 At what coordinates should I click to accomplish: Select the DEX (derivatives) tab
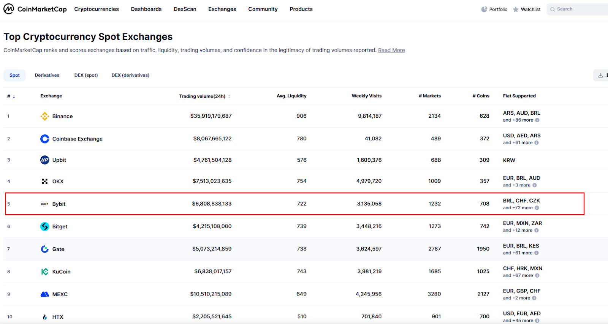[x=130, y=75]
